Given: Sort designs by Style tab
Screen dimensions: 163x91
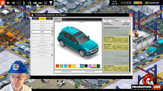Looking at the screenshot, I should pyautogui.click(x=42, y=18).
